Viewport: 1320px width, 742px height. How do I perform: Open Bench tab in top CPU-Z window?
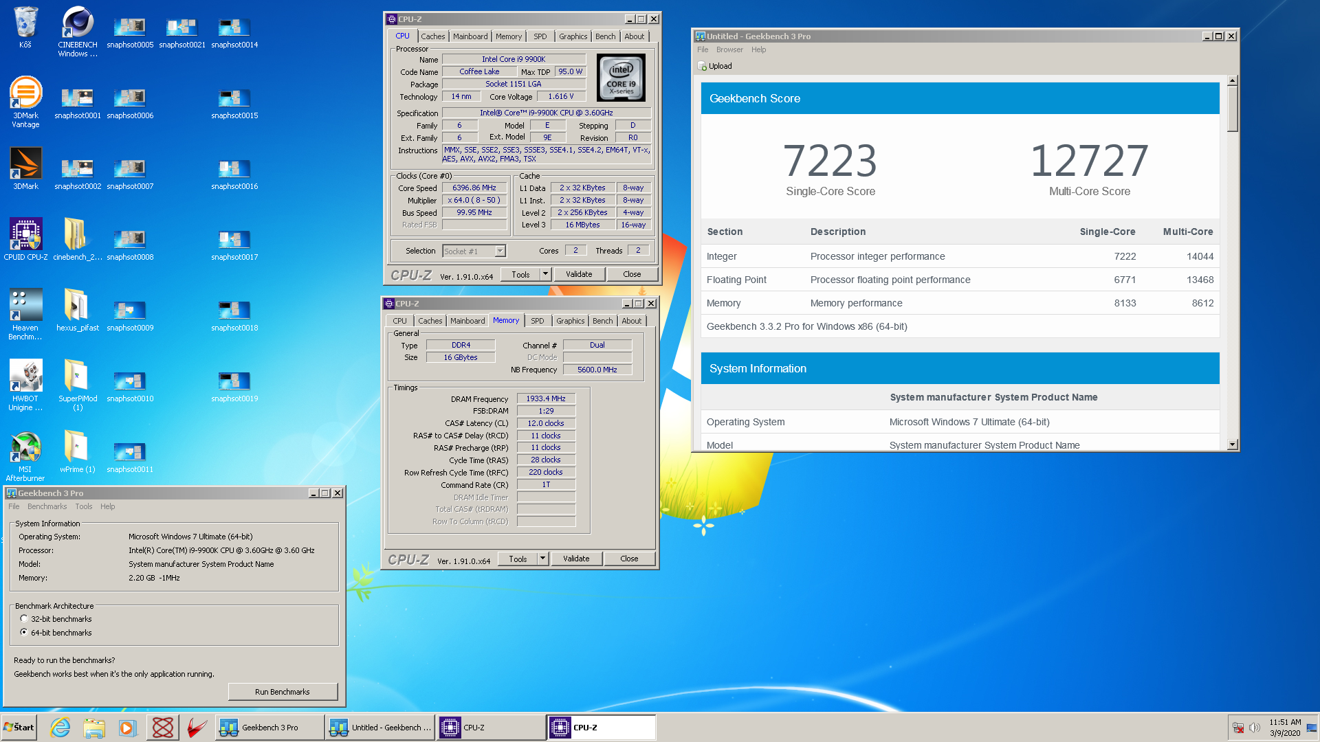click(x=605, y=36)
